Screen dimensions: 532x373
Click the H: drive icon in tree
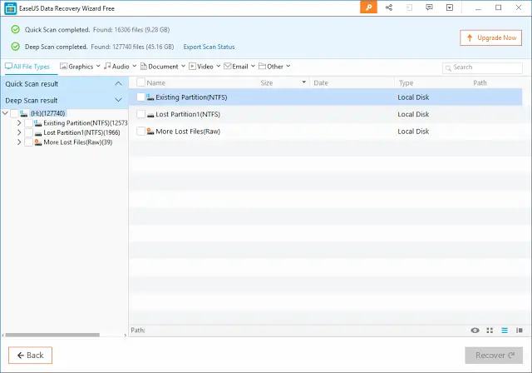pos(24,113)
